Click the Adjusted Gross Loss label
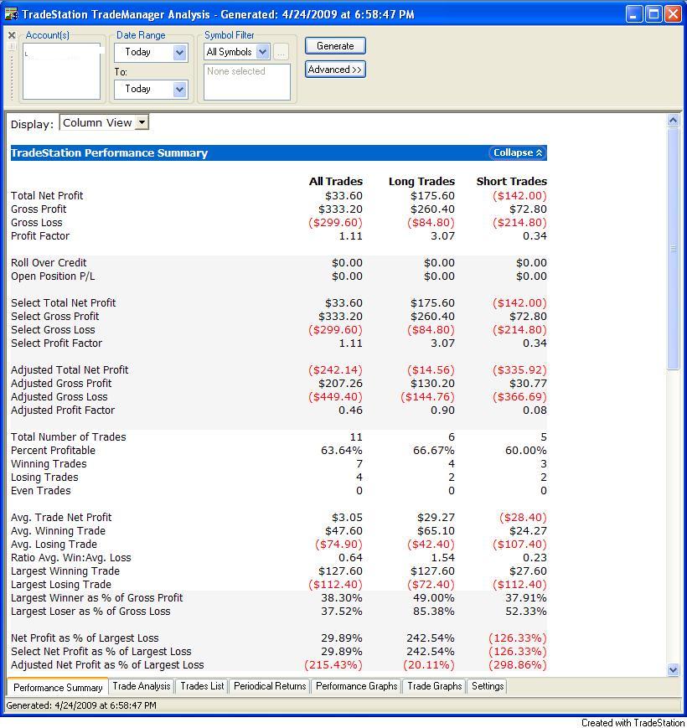This screenshot has height=728, width=687. (59, 397)
